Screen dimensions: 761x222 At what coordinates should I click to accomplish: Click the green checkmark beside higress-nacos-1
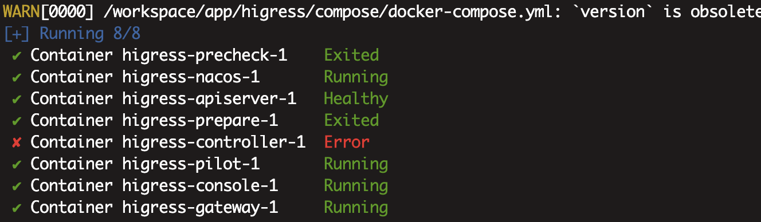click(17, 77)
